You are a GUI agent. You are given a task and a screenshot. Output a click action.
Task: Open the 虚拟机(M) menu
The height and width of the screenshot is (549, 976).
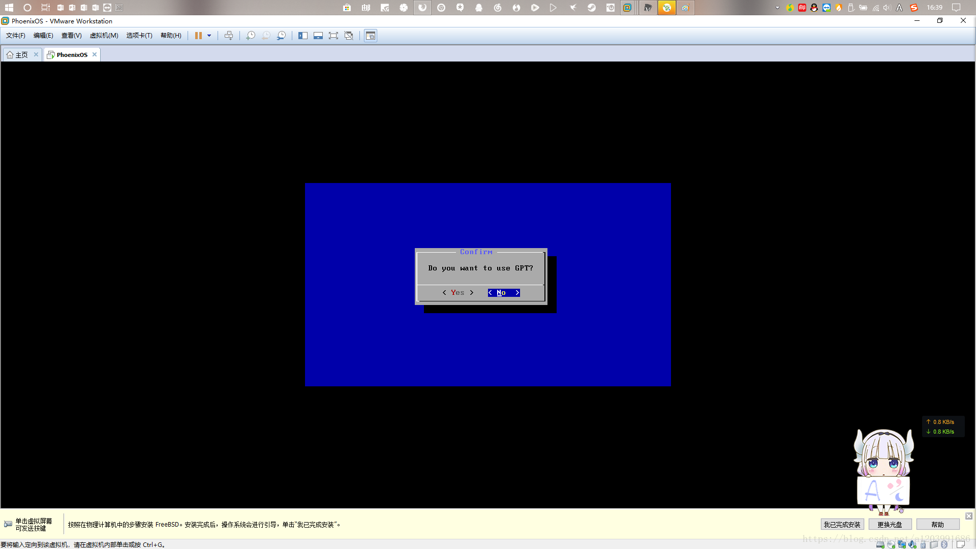tap(104, 36)
